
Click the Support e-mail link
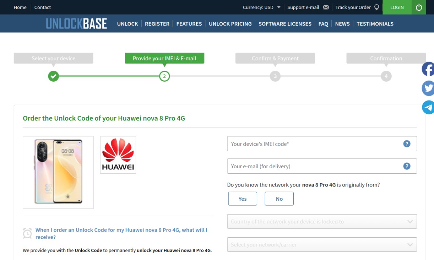[x=303, y=7]
